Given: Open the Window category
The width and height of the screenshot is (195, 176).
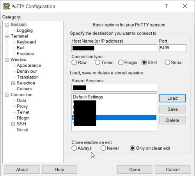Looking at the screenshot, I should [x=18, y=59].
